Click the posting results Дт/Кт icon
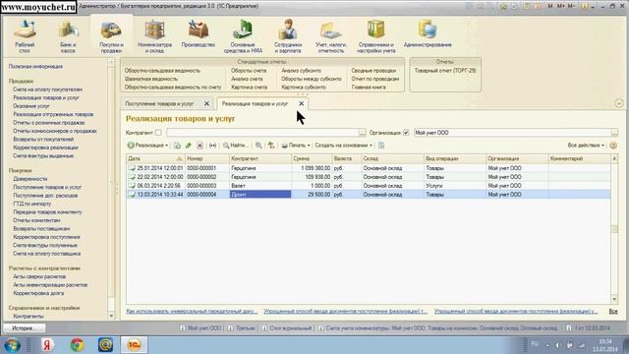 click(271, 146)
